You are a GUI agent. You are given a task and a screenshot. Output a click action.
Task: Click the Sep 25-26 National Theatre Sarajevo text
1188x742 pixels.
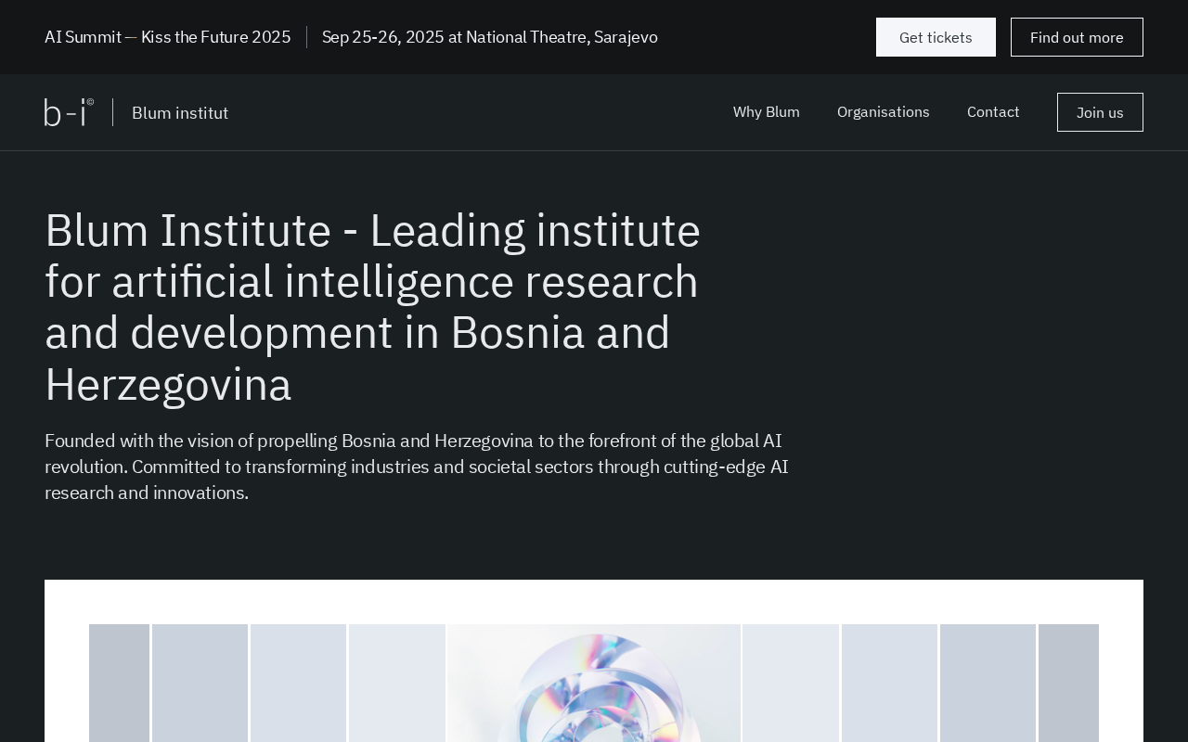(490, 37)
